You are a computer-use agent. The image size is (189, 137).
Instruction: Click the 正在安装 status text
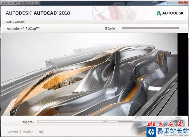[x=111, y=29]
